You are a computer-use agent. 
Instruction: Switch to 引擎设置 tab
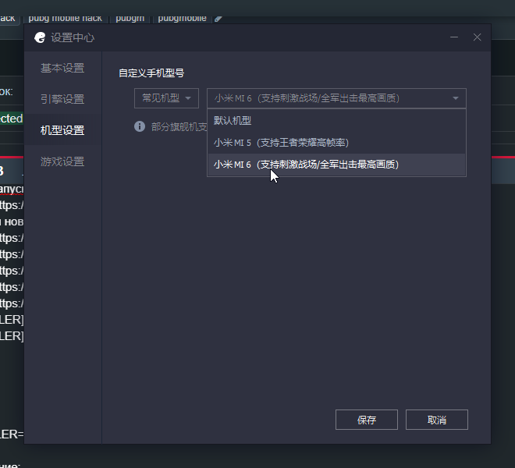(x=62, y=99)
